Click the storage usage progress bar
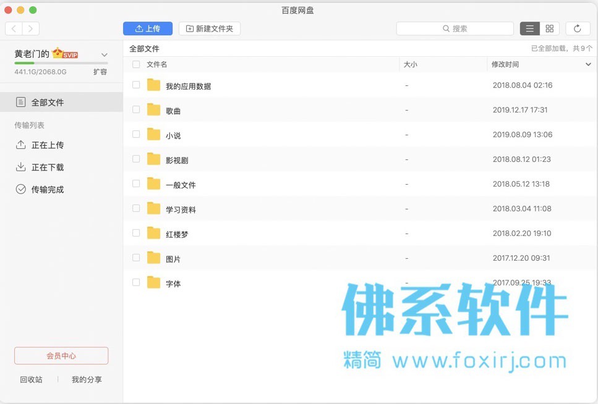 point(61,63)
